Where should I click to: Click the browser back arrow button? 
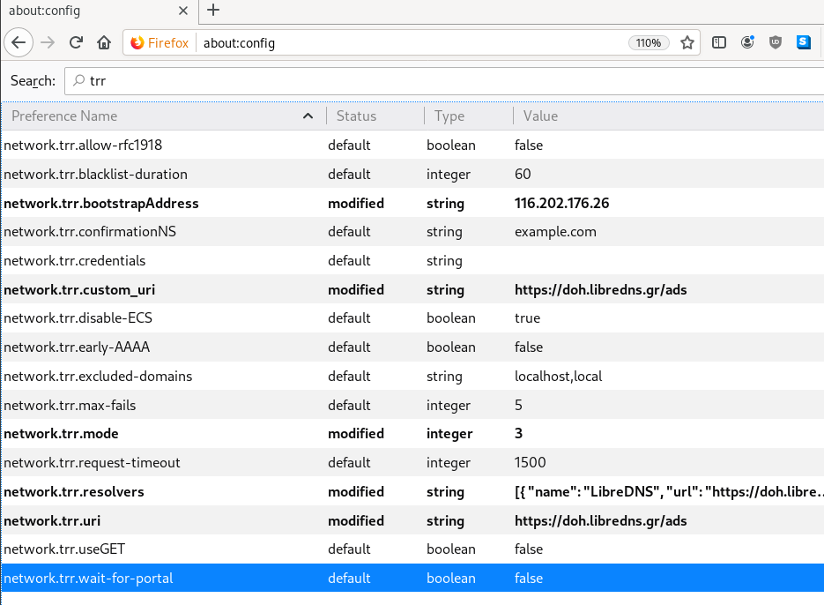point(19,42)
